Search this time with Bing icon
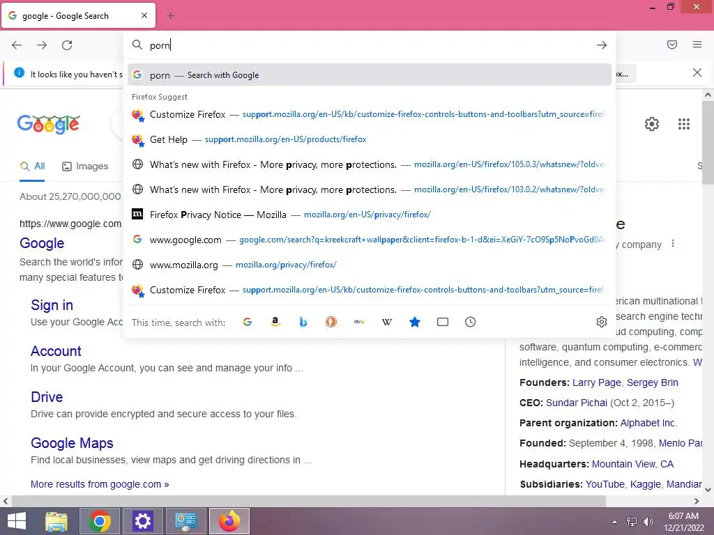Image resolution: width=714 pixels, height=535 pixels. 303,322
